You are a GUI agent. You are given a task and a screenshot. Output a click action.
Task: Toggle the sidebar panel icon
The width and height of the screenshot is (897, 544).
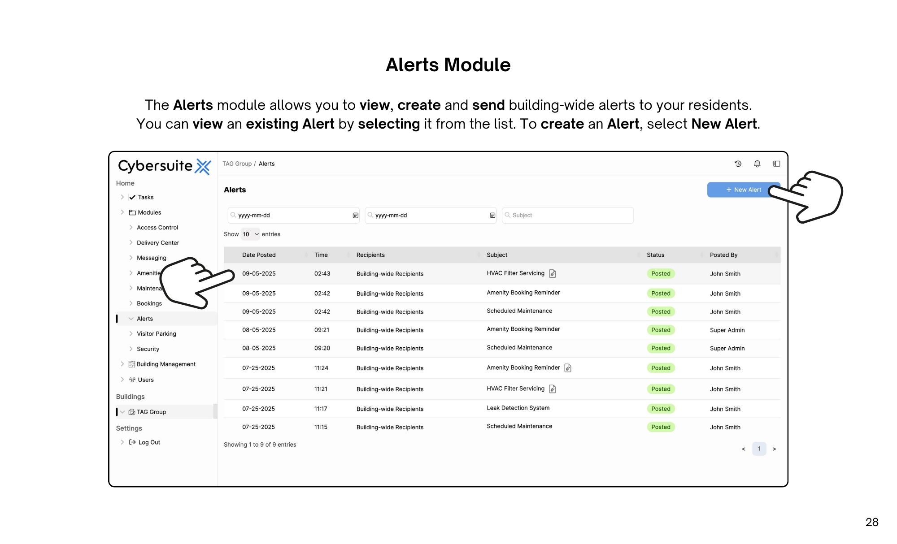click(776, 164)
